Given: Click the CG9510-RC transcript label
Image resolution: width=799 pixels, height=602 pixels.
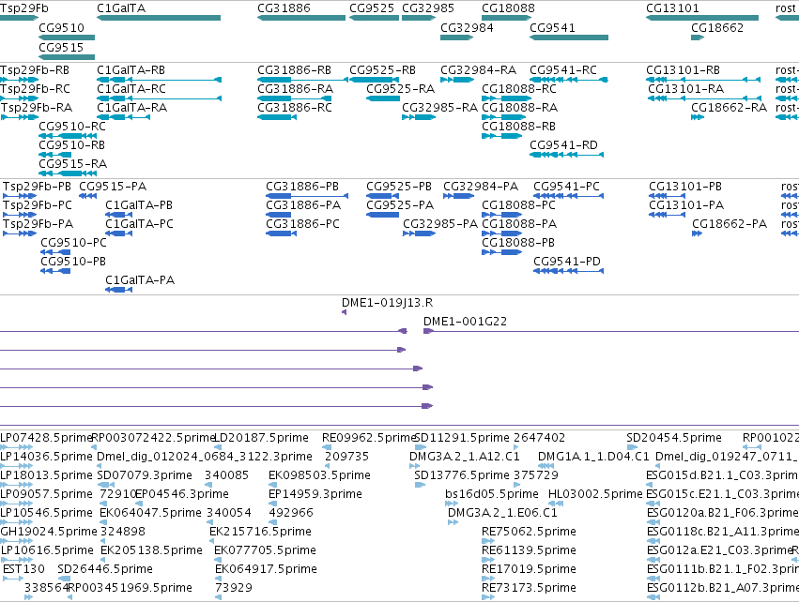Looking at the screenshot, I should [72, 127].
